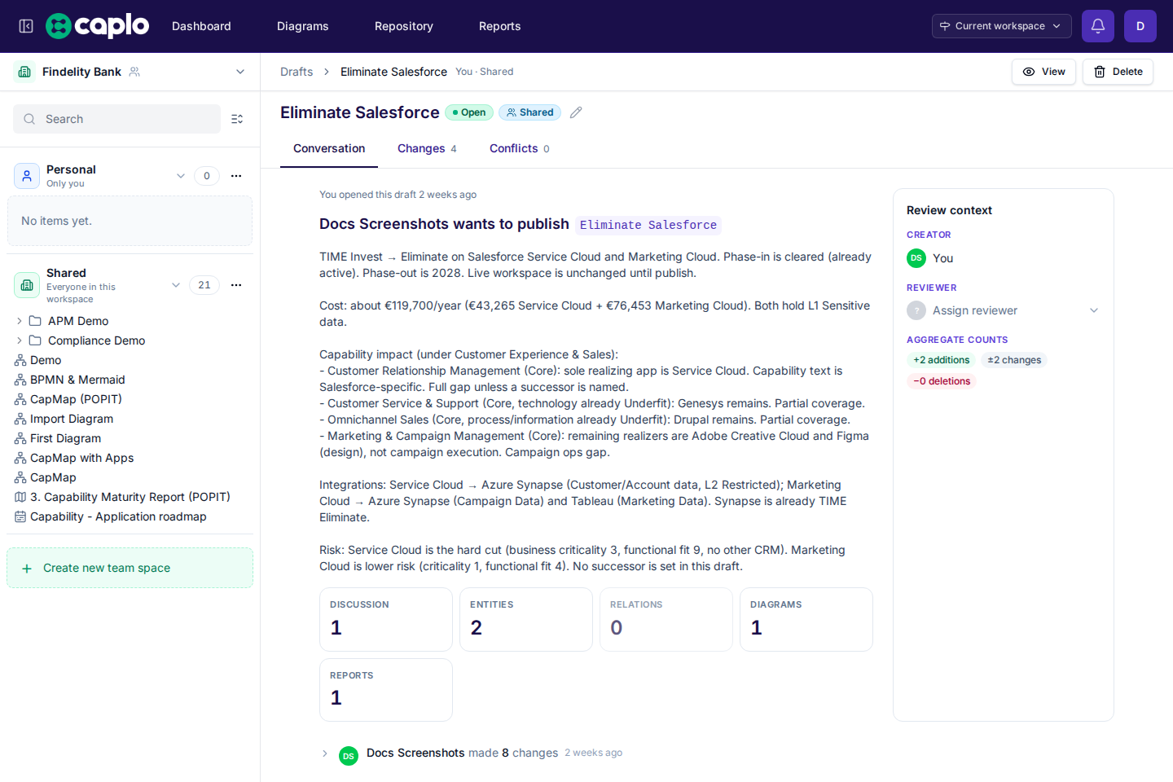Expand the Findelity Bank workspace switcher
1173x782 pixels.
(x=240, y=72)
